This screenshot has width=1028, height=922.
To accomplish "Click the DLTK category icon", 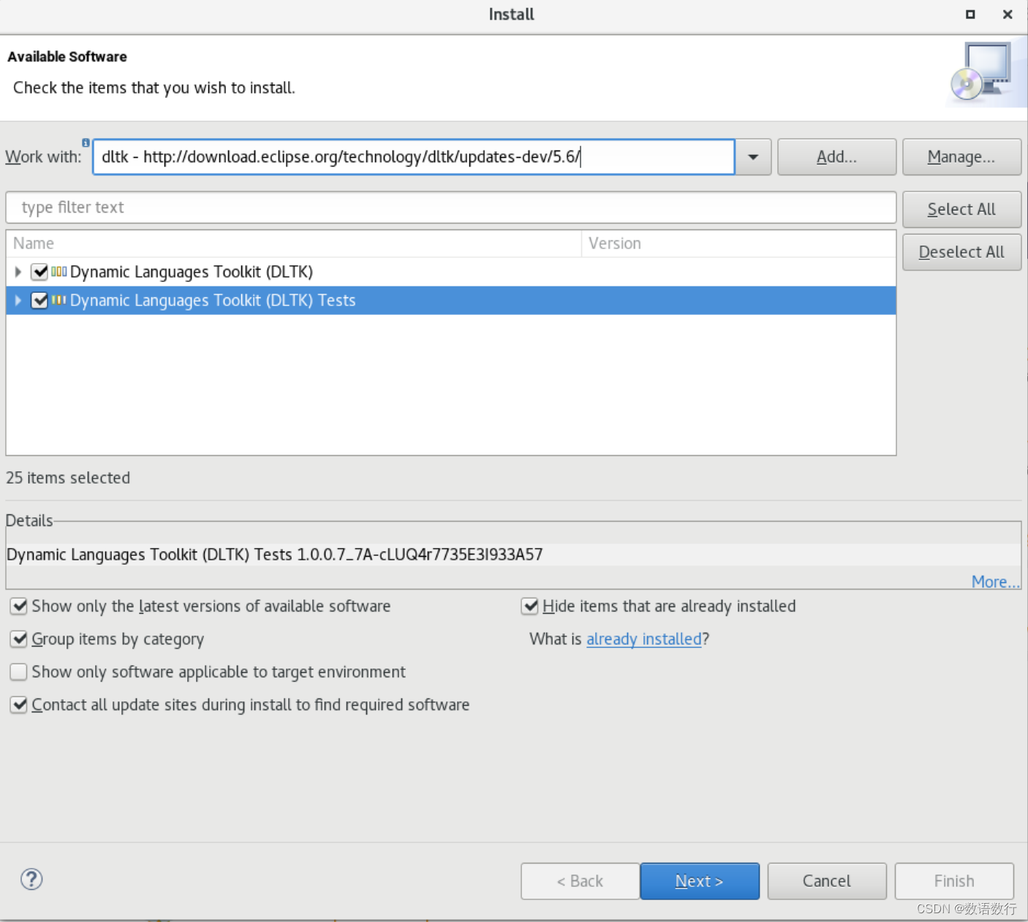I will pyautogui.click(x=59, y=272).
